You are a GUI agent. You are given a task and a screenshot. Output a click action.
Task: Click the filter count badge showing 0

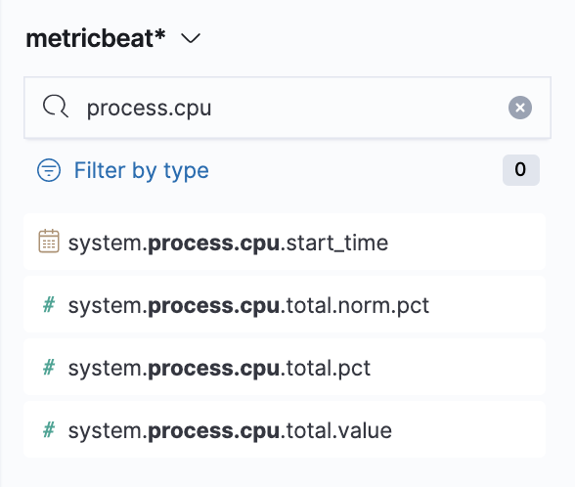click(520, 170)
